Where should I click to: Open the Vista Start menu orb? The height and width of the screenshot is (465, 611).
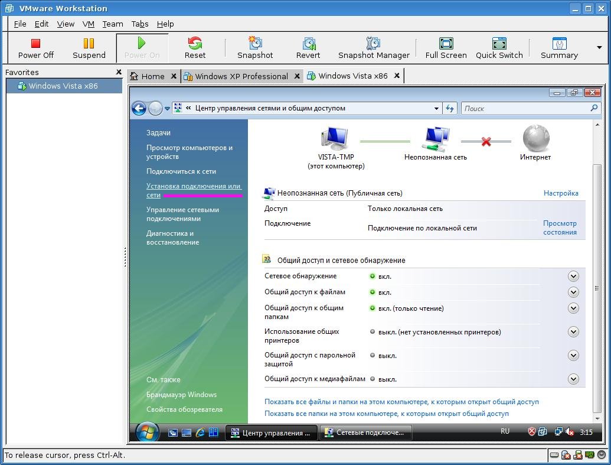tap(147, 433)
